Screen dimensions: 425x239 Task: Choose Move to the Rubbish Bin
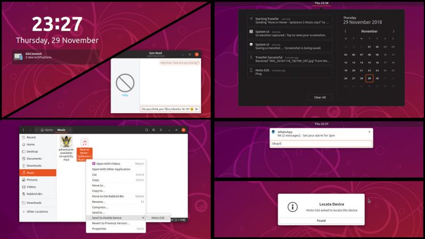pyautogui.click(x=116, y=196)
